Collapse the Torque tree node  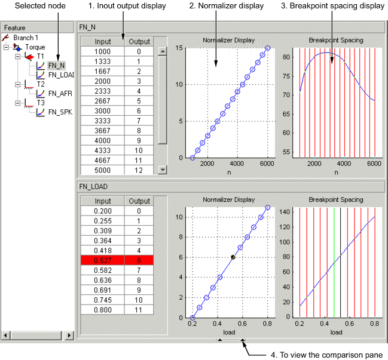click(x=6, y=47)
